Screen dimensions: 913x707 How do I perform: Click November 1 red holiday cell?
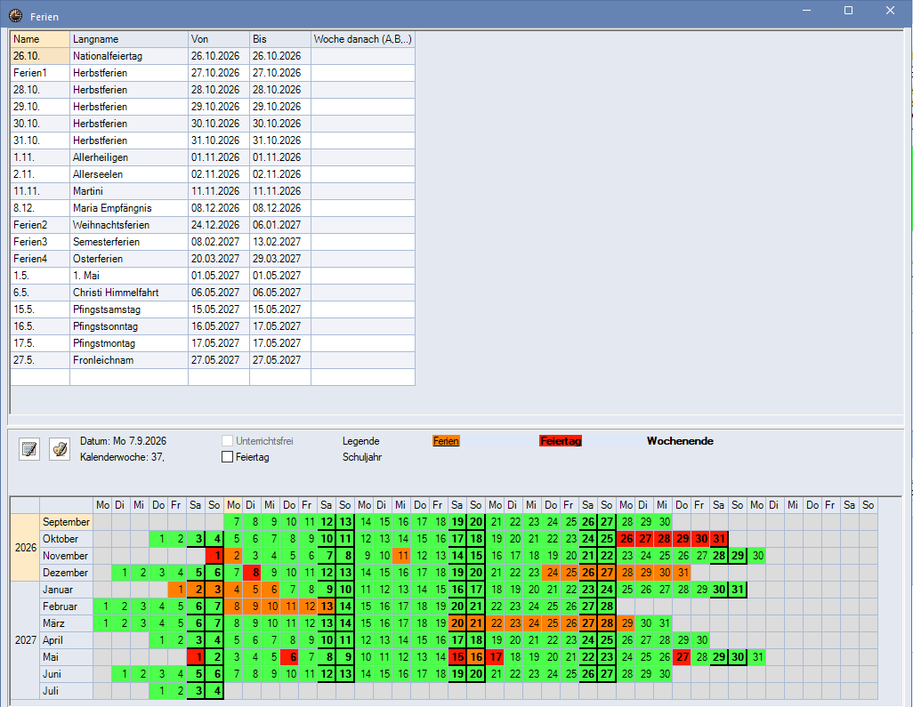(x=214, y=556)
